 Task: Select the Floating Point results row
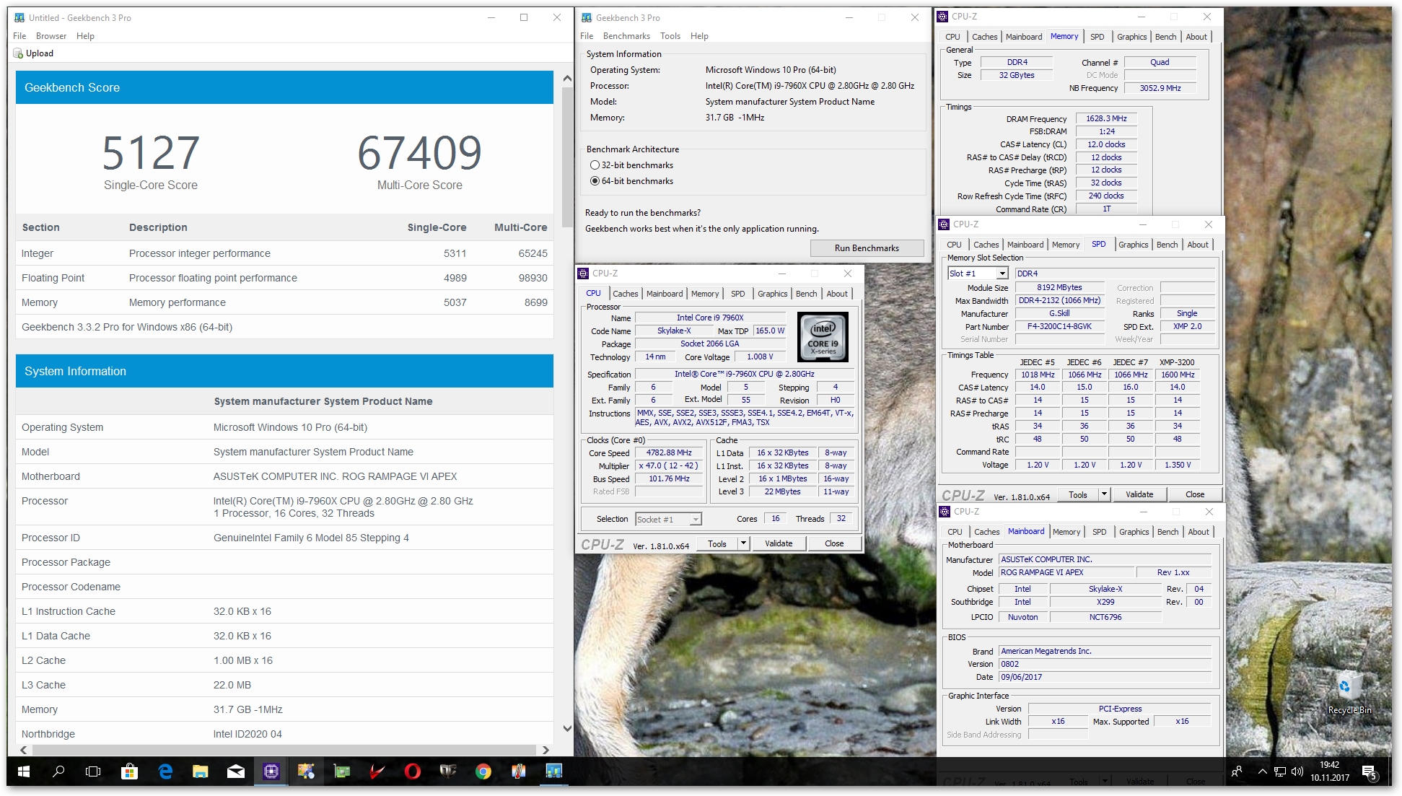point(284,278)
